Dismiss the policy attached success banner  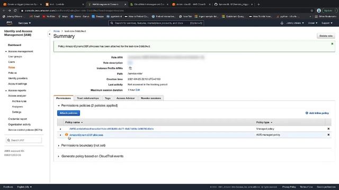coord(332,44)
